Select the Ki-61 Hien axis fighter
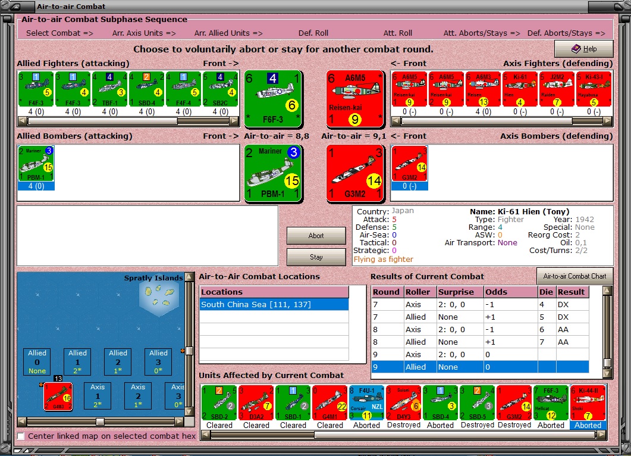The width and height of the screenshot is (631, 456). pos(520,89)
